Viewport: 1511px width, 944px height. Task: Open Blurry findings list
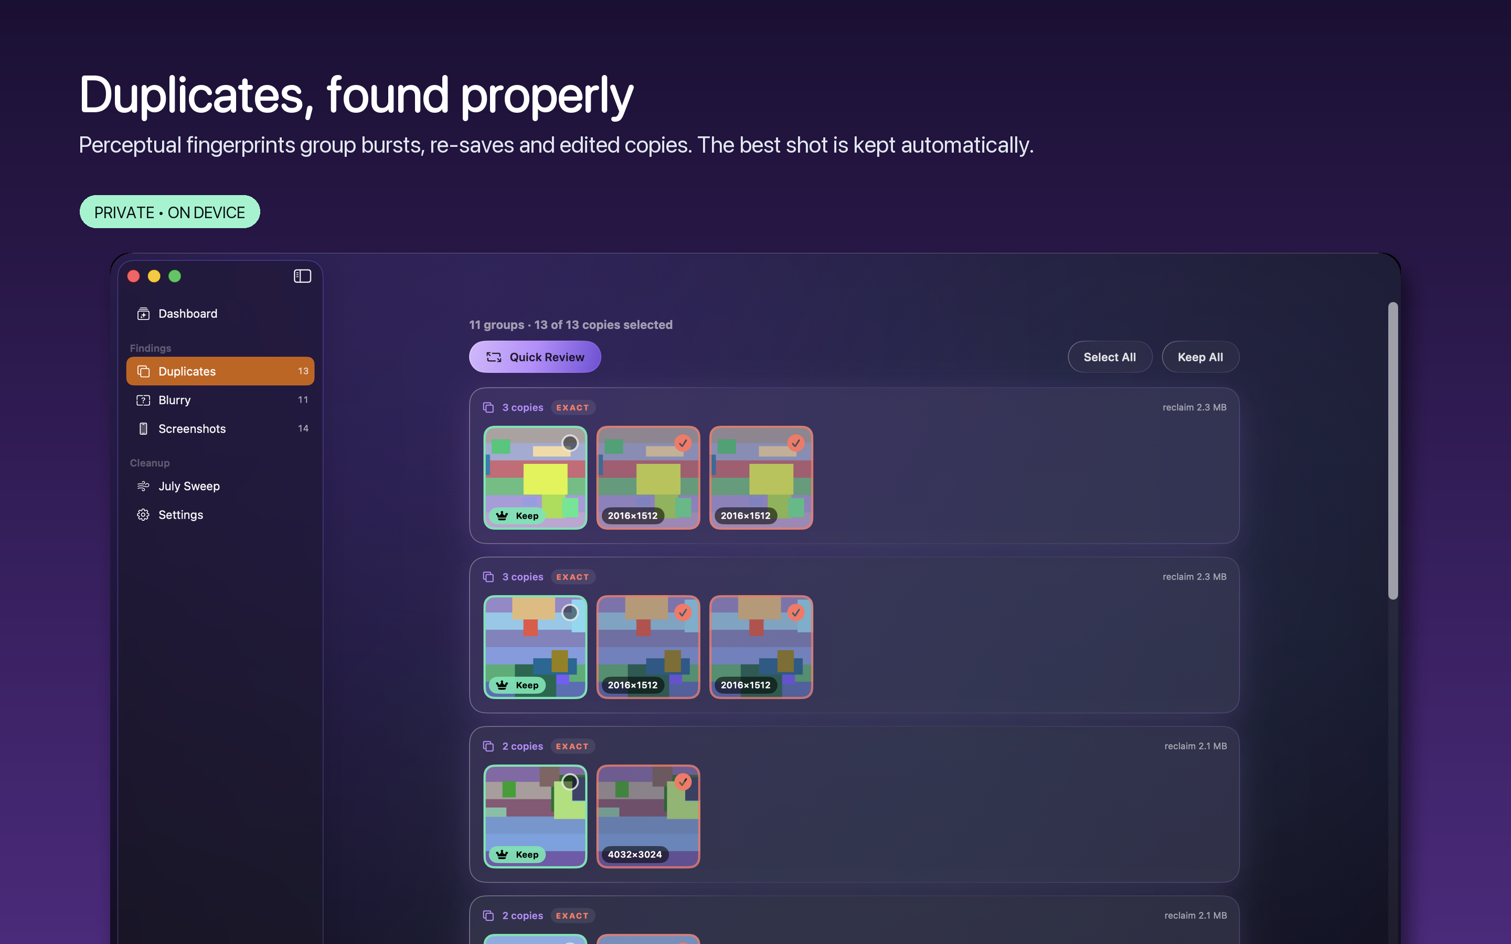pos(220,400)
